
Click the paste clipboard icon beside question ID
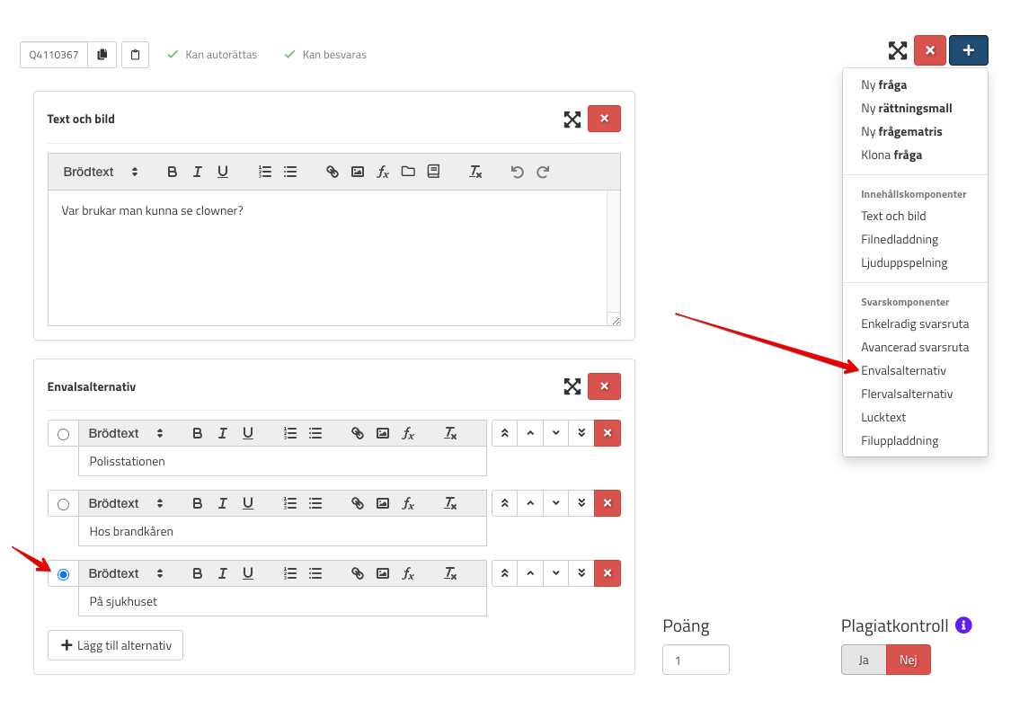click(x=135, y=55)
